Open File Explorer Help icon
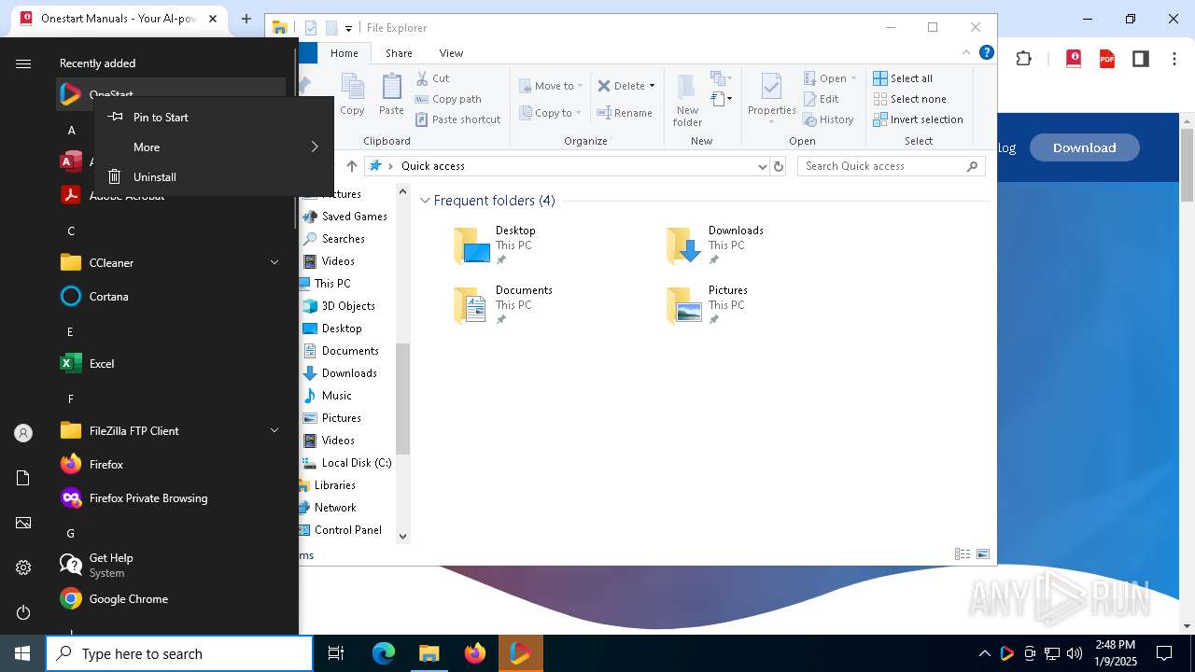1195x672 pixels. [986, 53]
